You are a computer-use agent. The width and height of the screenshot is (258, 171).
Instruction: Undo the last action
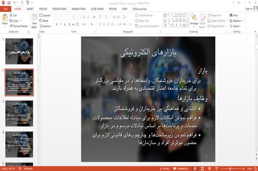(15, 3)
